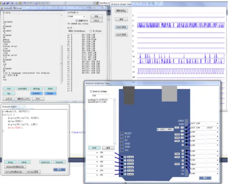Click the pin 13 waveform in Graph View

[x=181, y=72]
